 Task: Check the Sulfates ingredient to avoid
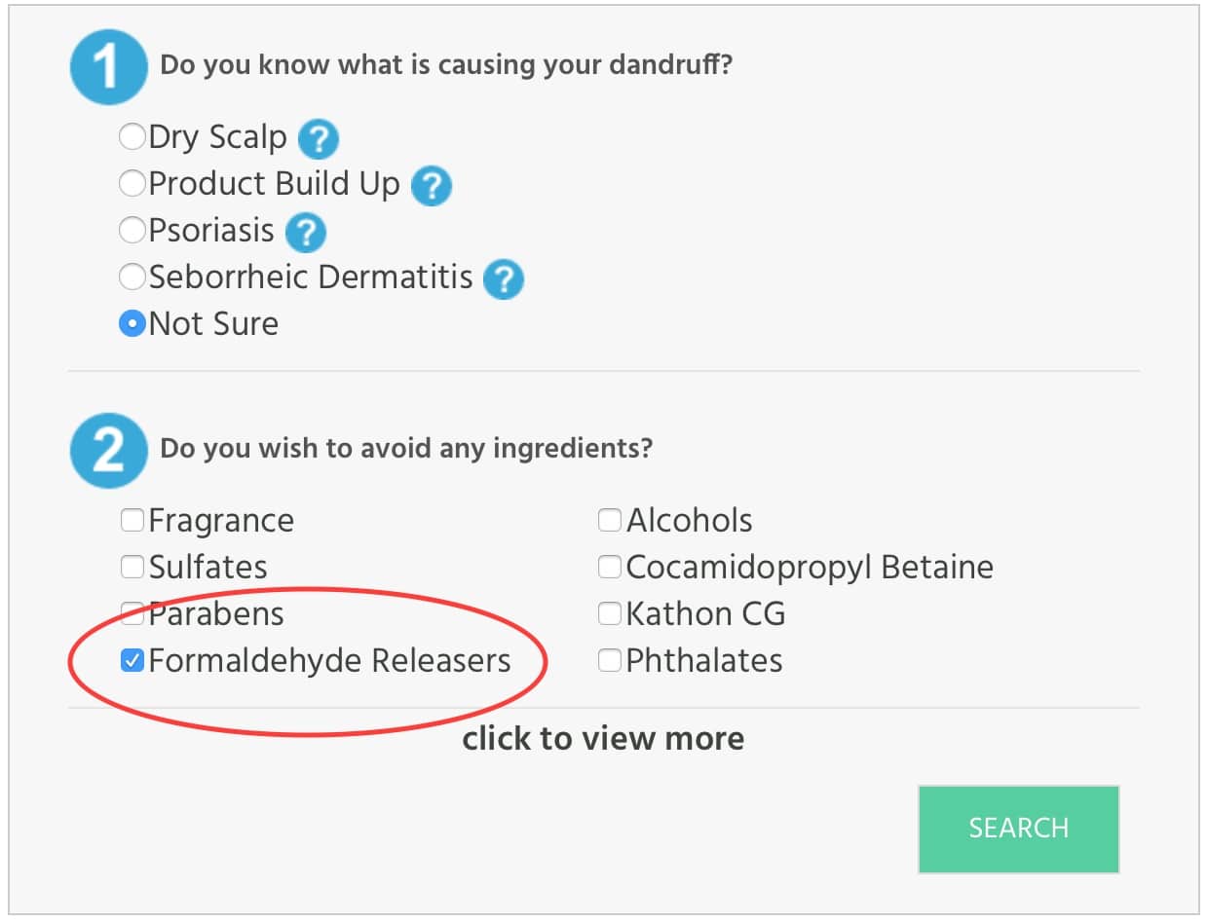pos(132,567)
